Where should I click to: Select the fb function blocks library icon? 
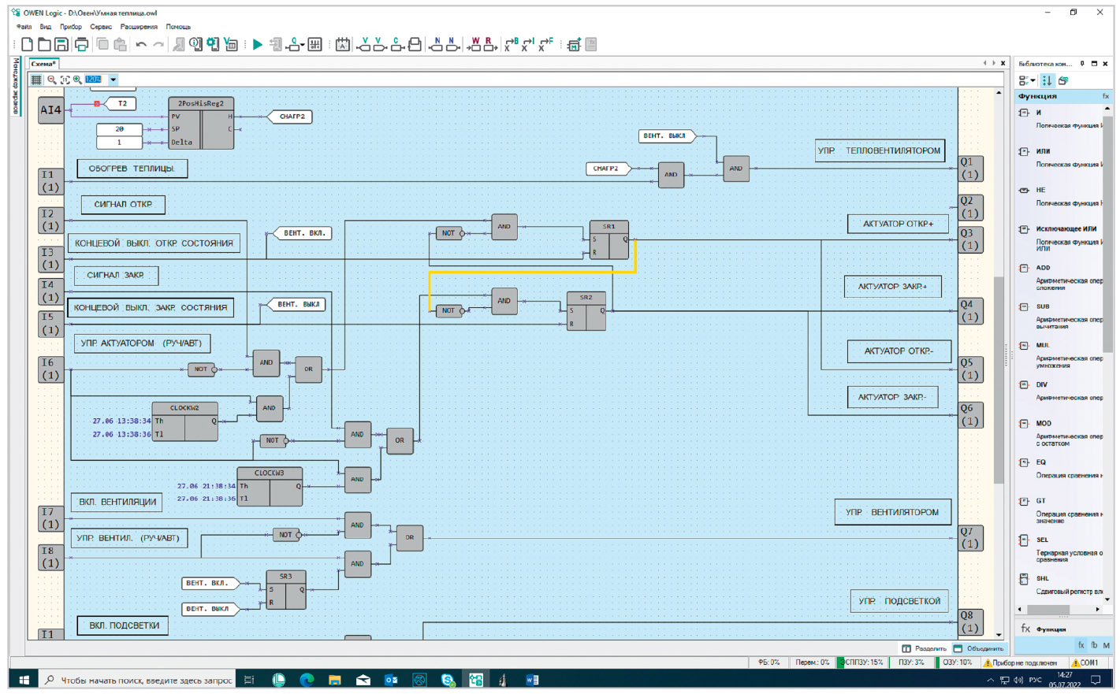click(1094, 645)
